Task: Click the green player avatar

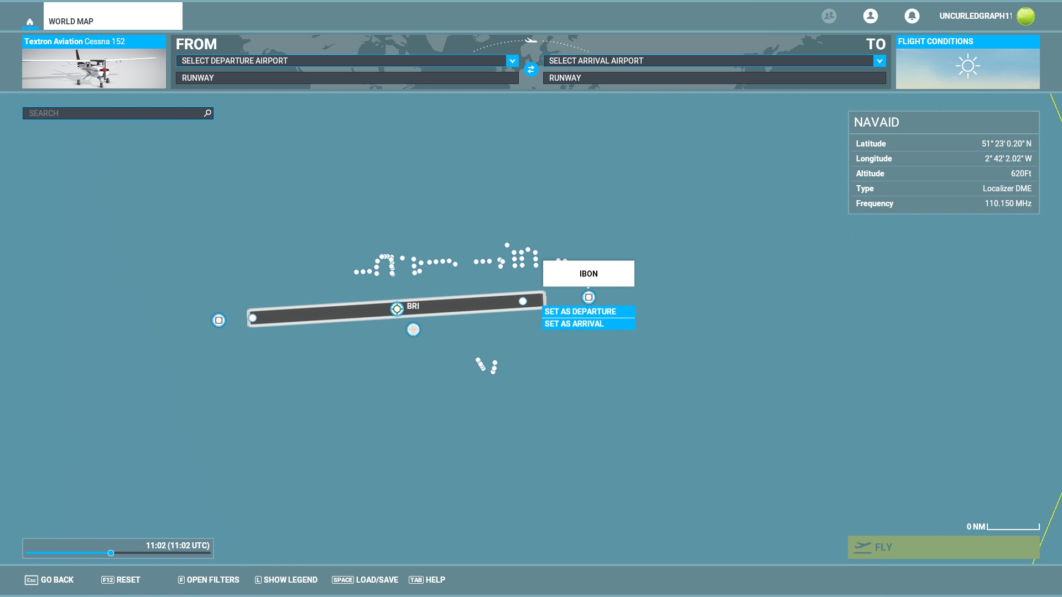Action: click(x=1025, y=16)
